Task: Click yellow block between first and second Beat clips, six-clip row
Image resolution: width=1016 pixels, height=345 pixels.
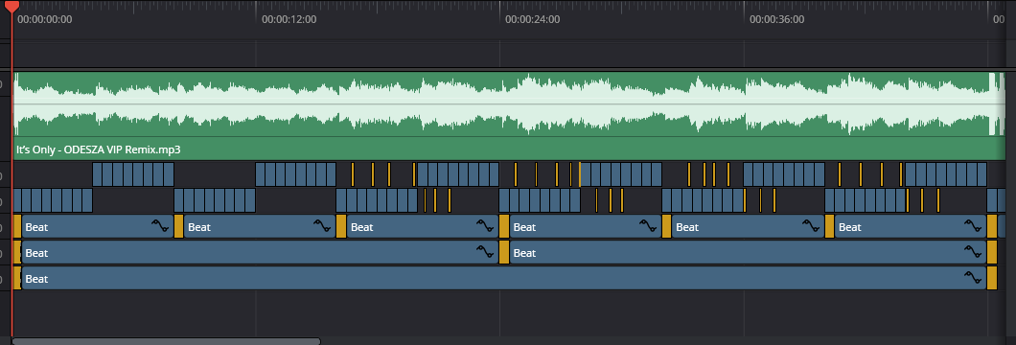Action: 179,226
